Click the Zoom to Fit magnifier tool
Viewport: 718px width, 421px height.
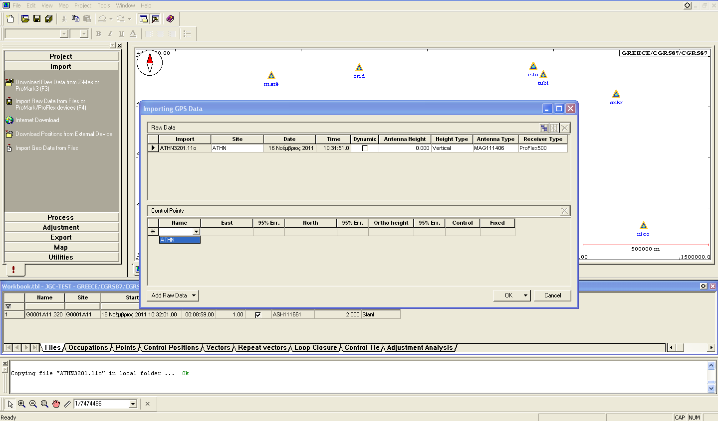[x=44, y=404]
